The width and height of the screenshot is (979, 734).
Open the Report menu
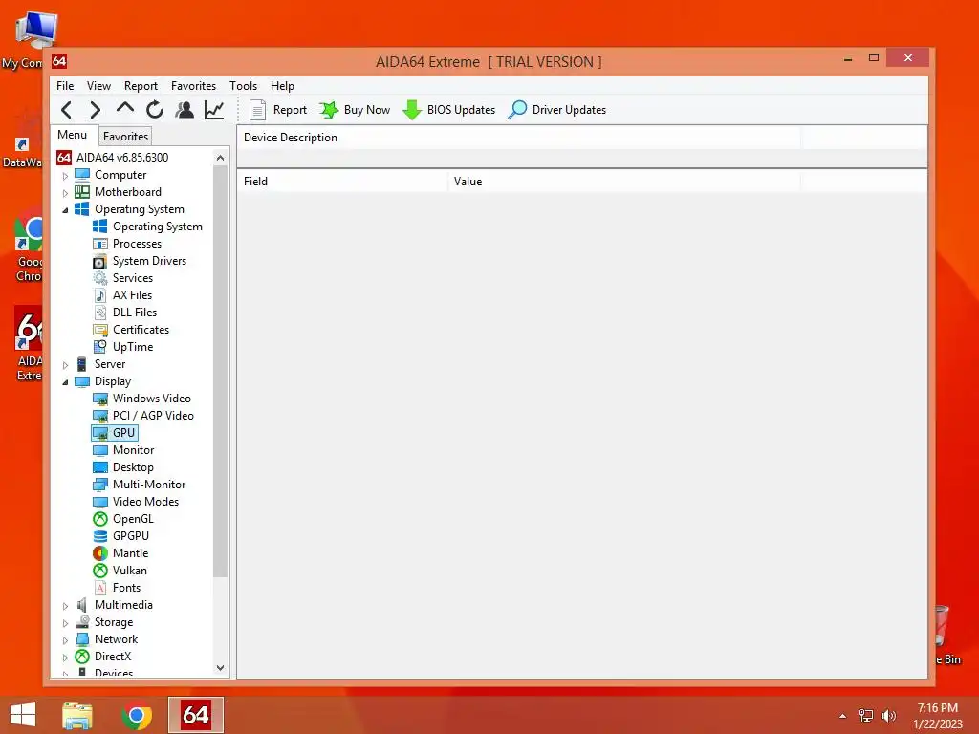(x=141, y=85)
